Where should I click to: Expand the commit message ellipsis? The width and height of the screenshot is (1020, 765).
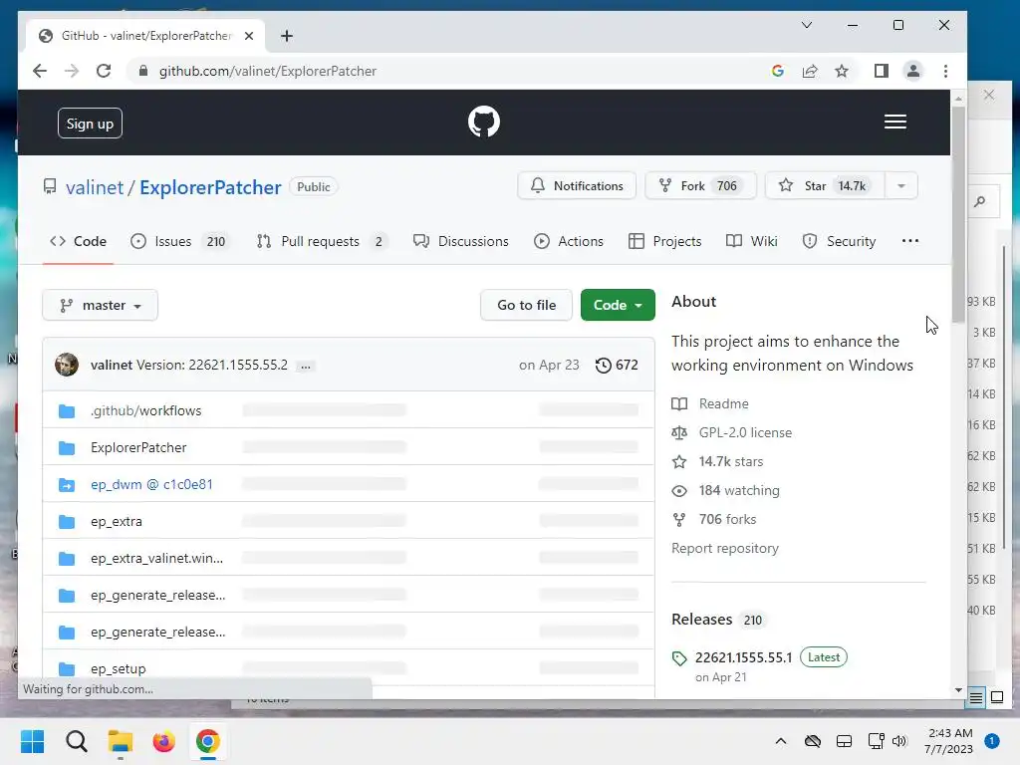(305, 367)
